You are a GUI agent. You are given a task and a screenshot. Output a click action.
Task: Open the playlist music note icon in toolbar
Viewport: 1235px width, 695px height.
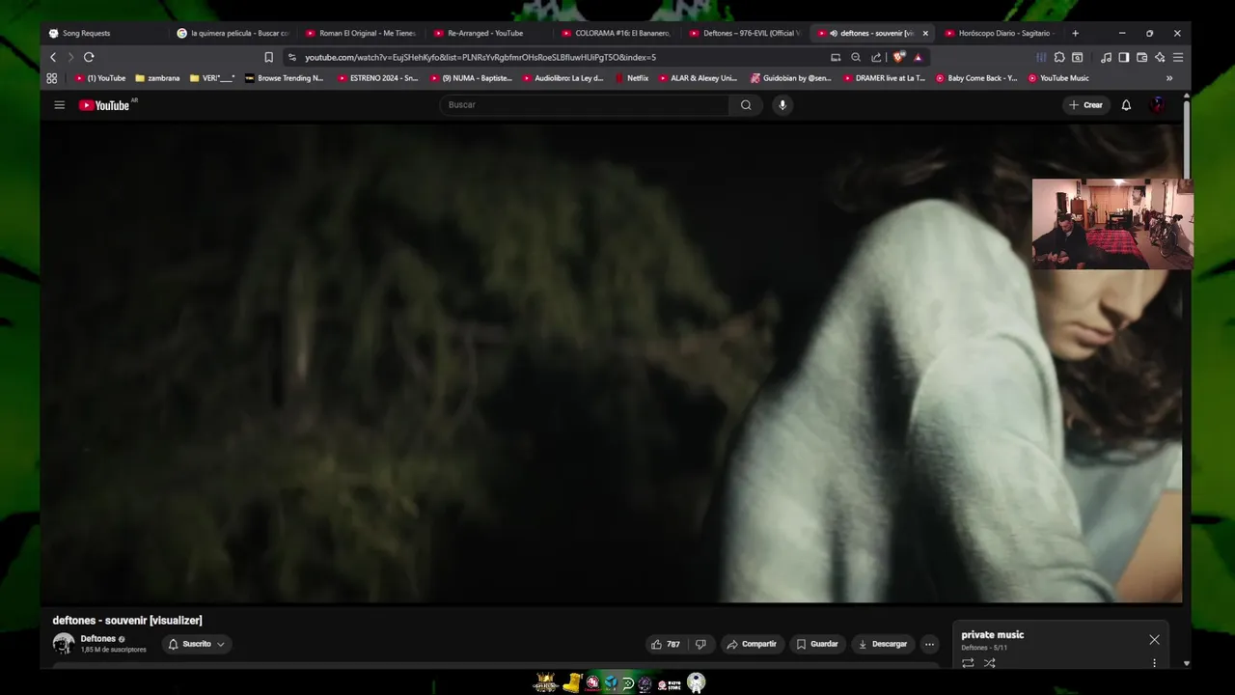coord(1106,57)
